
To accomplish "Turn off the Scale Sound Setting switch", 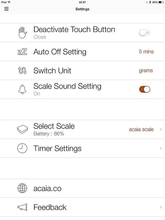I will 145,89.
